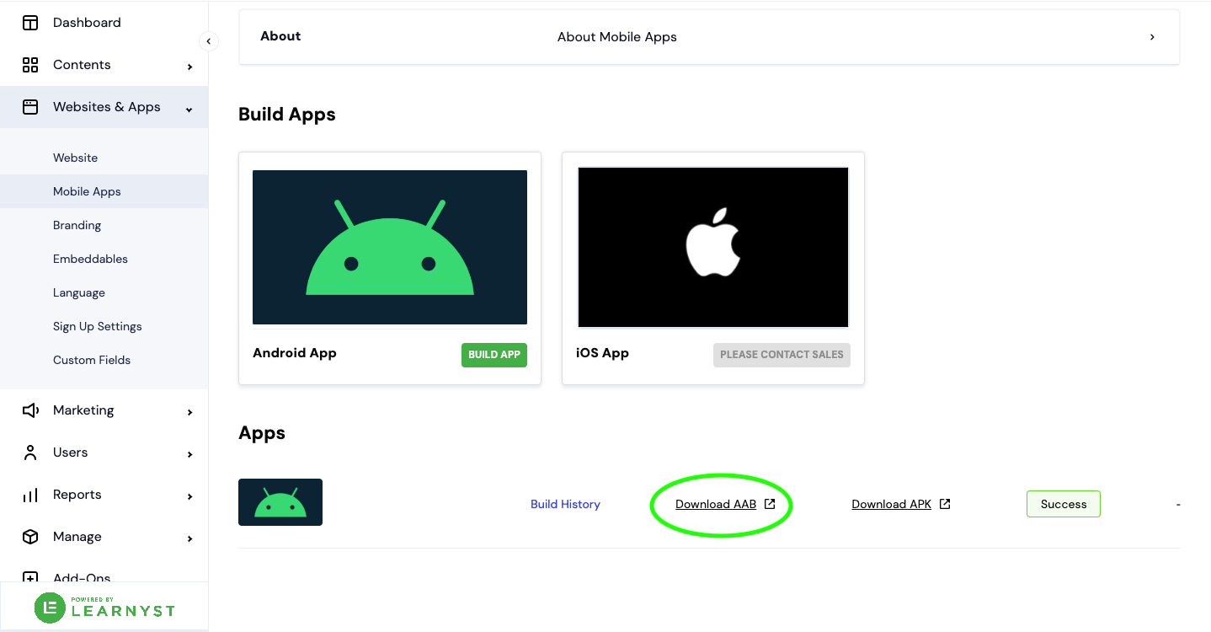Viewport: 1211px width, 632px height.
Task: Open the Language settings page
Action: pos(104,292)
